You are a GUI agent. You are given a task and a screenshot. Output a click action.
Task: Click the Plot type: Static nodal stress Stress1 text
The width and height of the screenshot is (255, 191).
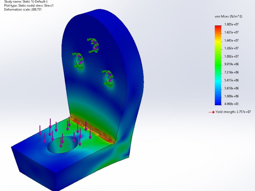pyautogui.click(x=28, y=6)
